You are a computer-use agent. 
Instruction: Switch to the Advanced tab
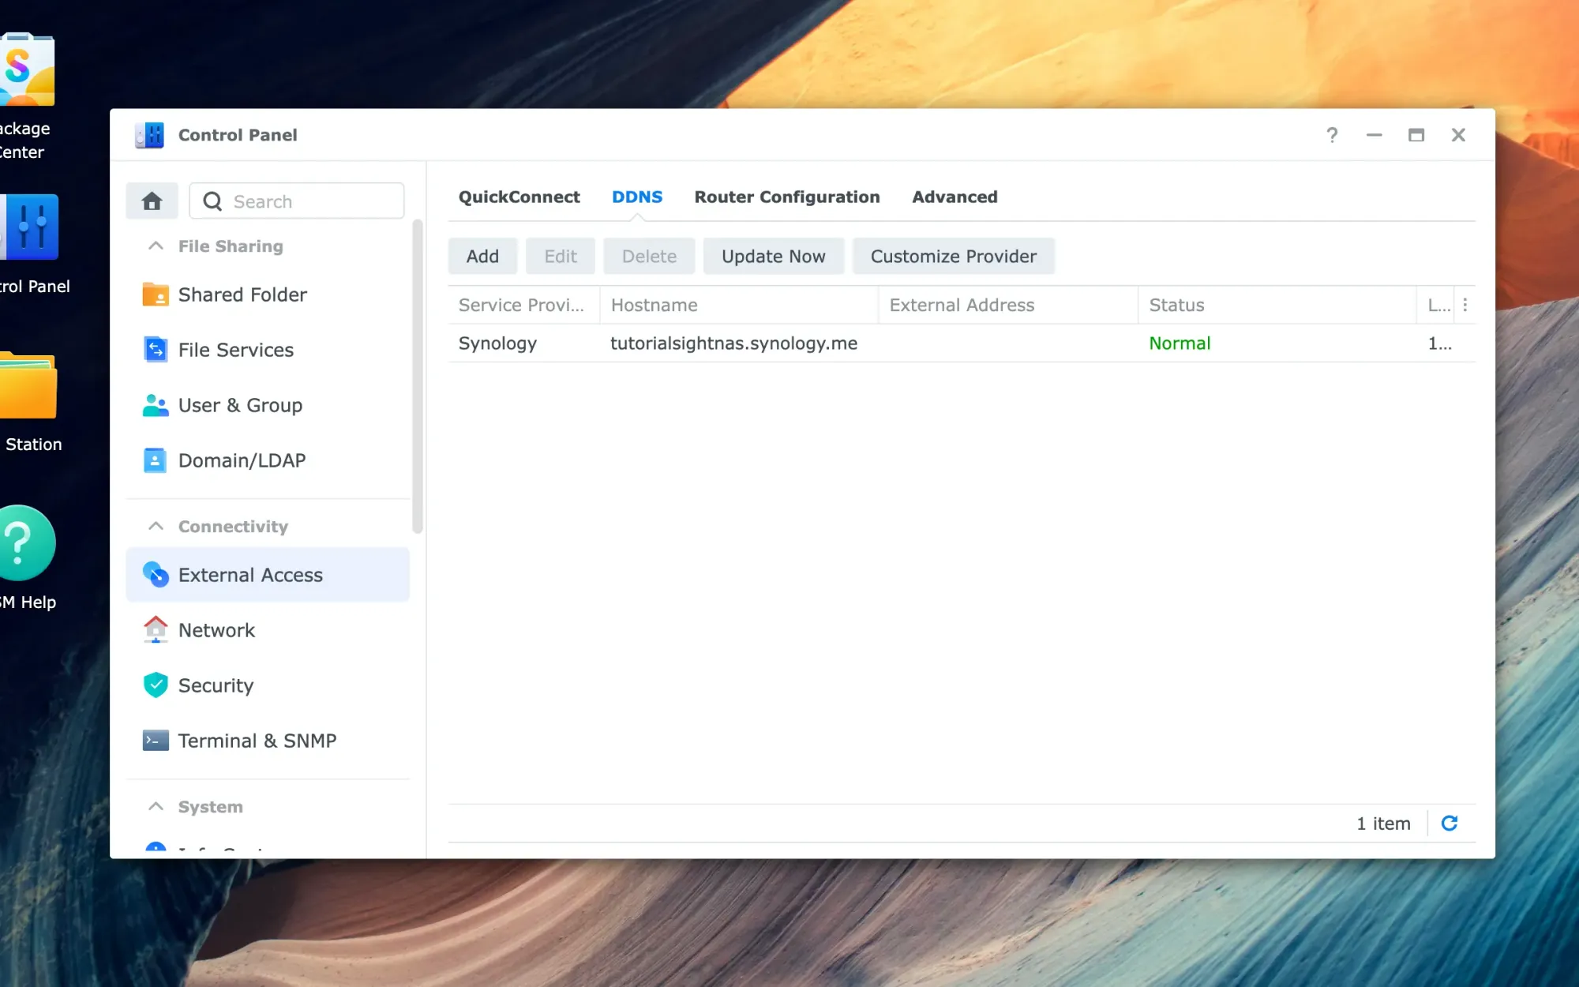click(955, 197)
